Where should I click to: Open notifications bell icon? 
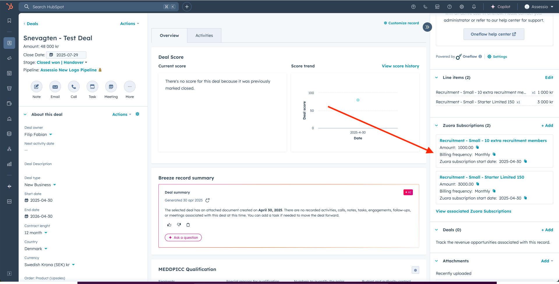474,7
